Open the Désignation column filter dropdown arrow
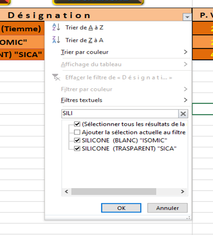Viewport: 213px width, 235px height. [187, 17]
